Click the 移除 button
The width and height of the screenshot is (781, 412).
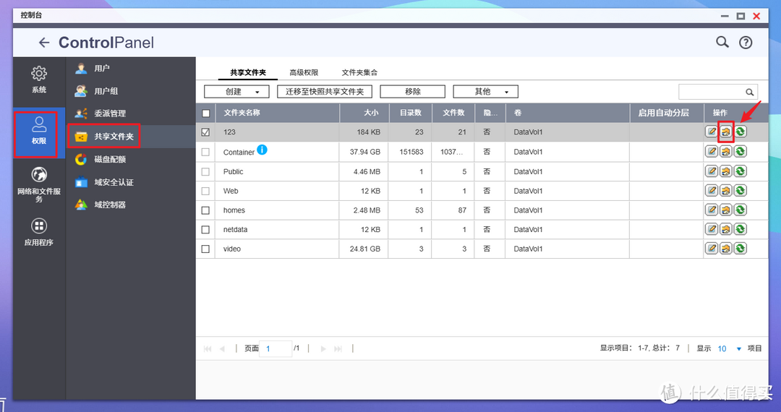point(412,92)
